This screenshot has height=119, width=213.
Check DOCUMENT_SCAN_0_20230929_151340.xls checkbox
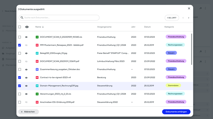pos(20,37)
